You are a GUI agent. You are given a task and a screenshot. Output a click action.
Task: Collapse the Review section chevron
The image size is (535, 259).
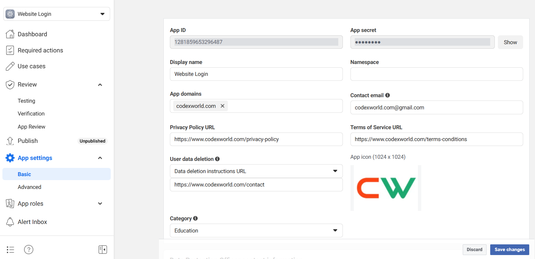click(100, 85)
